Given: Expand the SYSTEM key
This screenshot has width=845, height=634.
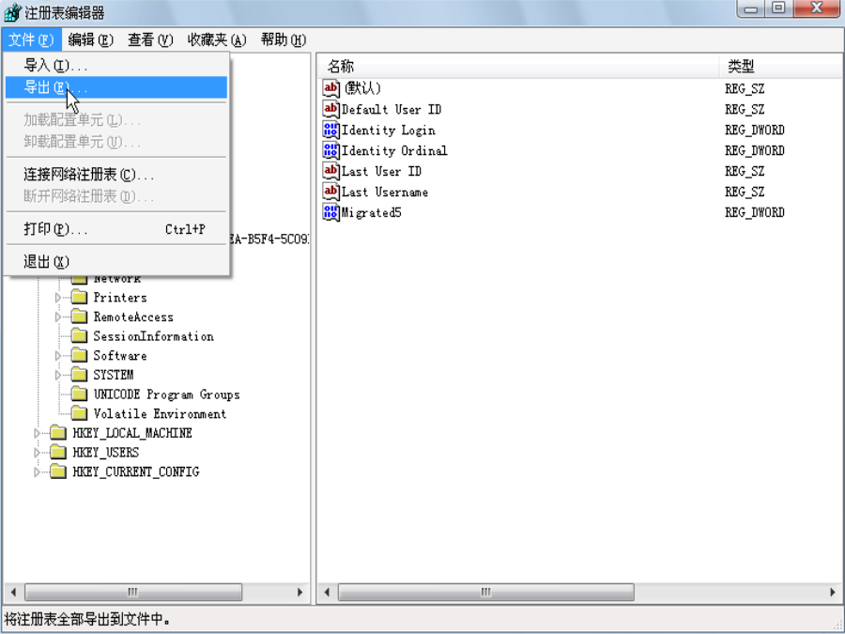Looking at the screenshot, I should (x=57, y=375).
